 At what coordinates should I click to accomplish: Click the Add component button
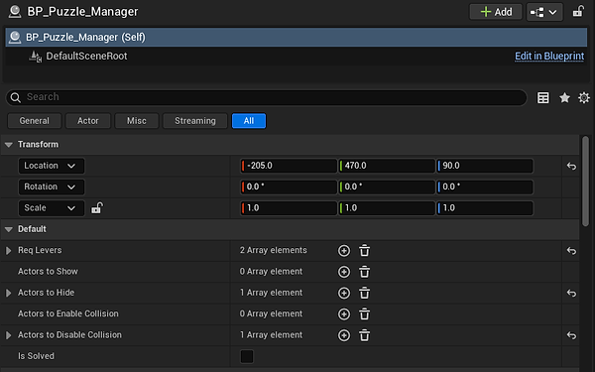(496, 12)
